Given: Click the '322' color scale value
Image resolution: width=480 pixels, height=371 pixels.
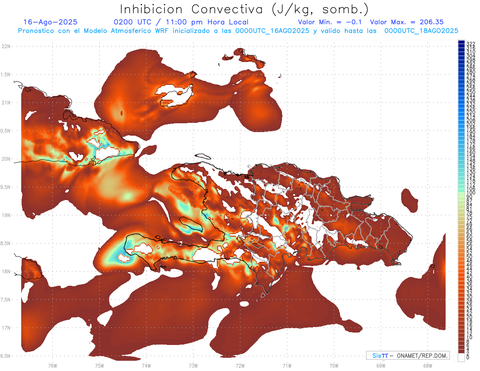Looking at the screenshot, I should coord(471,44).
